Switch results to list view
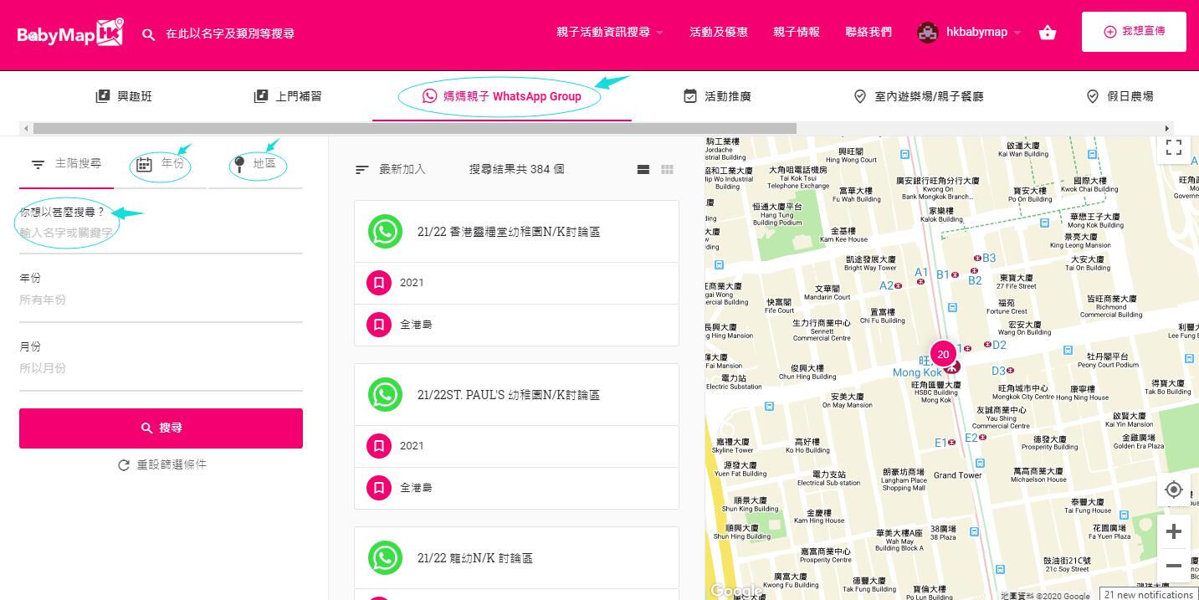1199x600 pixels. tap(643, 169)
